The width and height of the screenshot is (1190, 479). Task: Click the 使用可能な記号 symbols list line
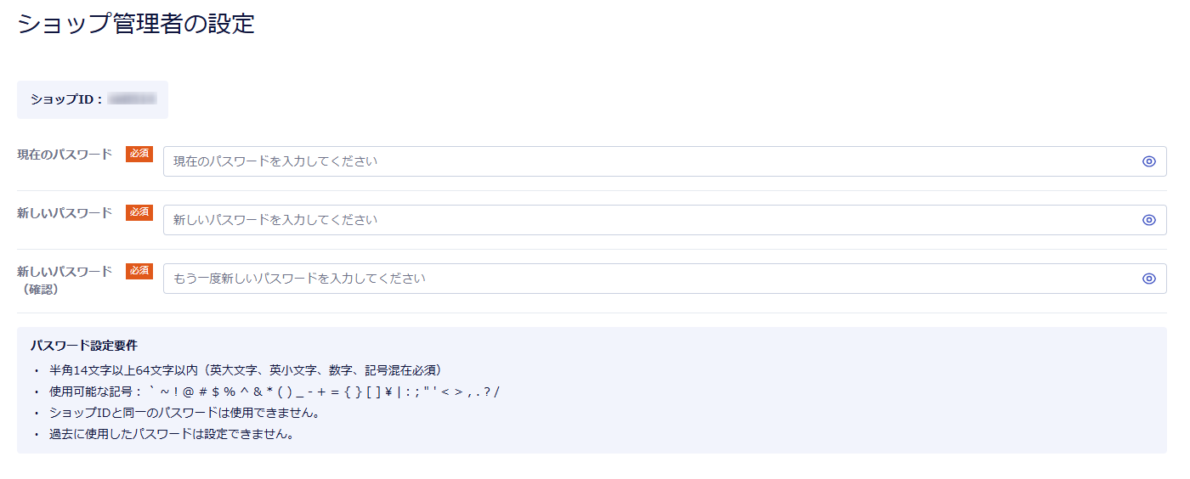pyautogui.click(x=274, y=392)
